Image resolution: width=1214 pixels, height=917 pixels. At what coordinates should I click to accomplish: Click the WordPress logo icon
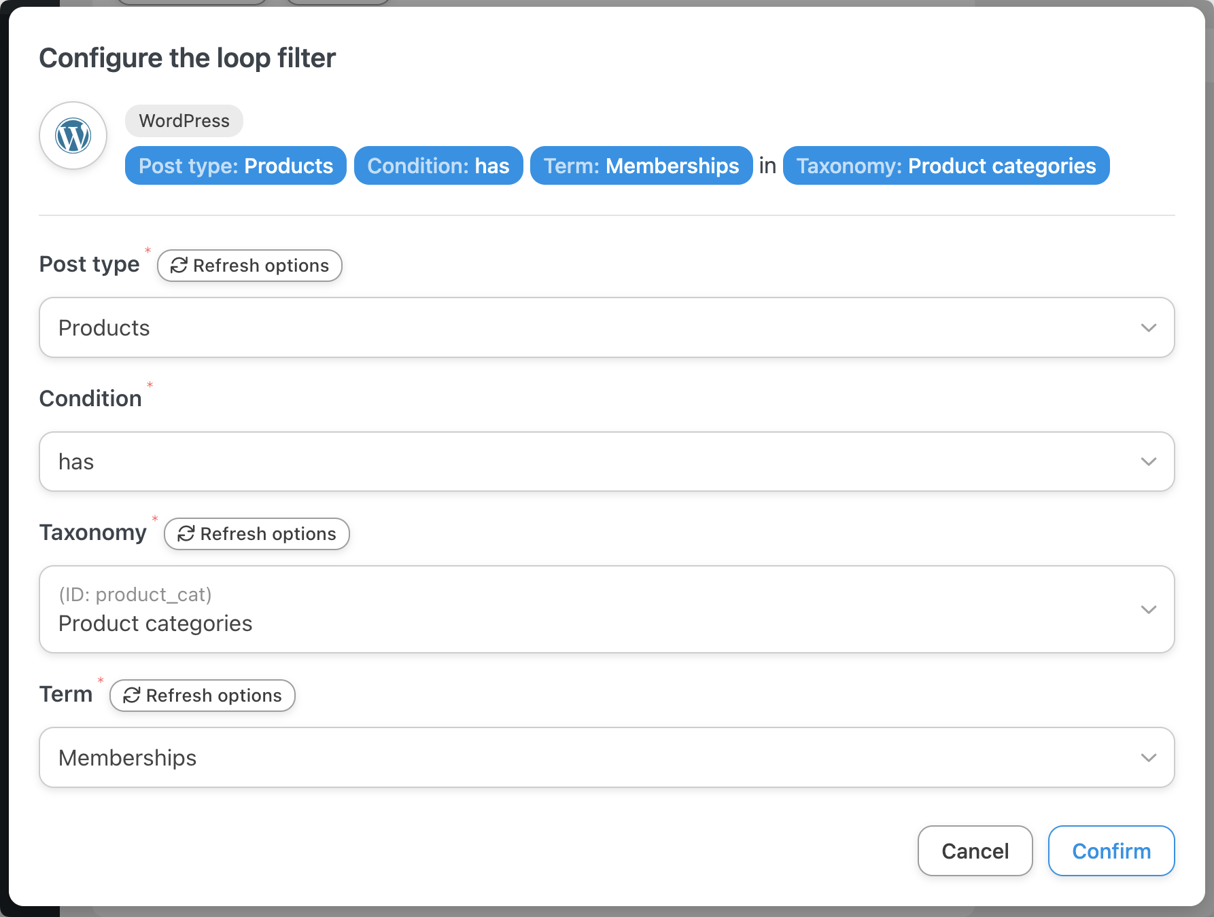coord(73,136)
